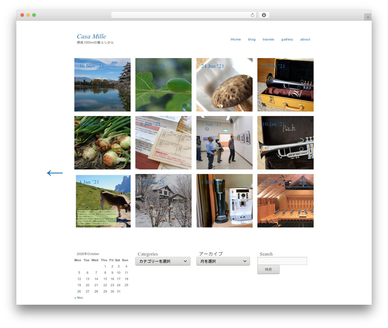Select date 15 in the October calendar
The height and width of the screenshot is (328, 388).
click(x=105, y=279)
